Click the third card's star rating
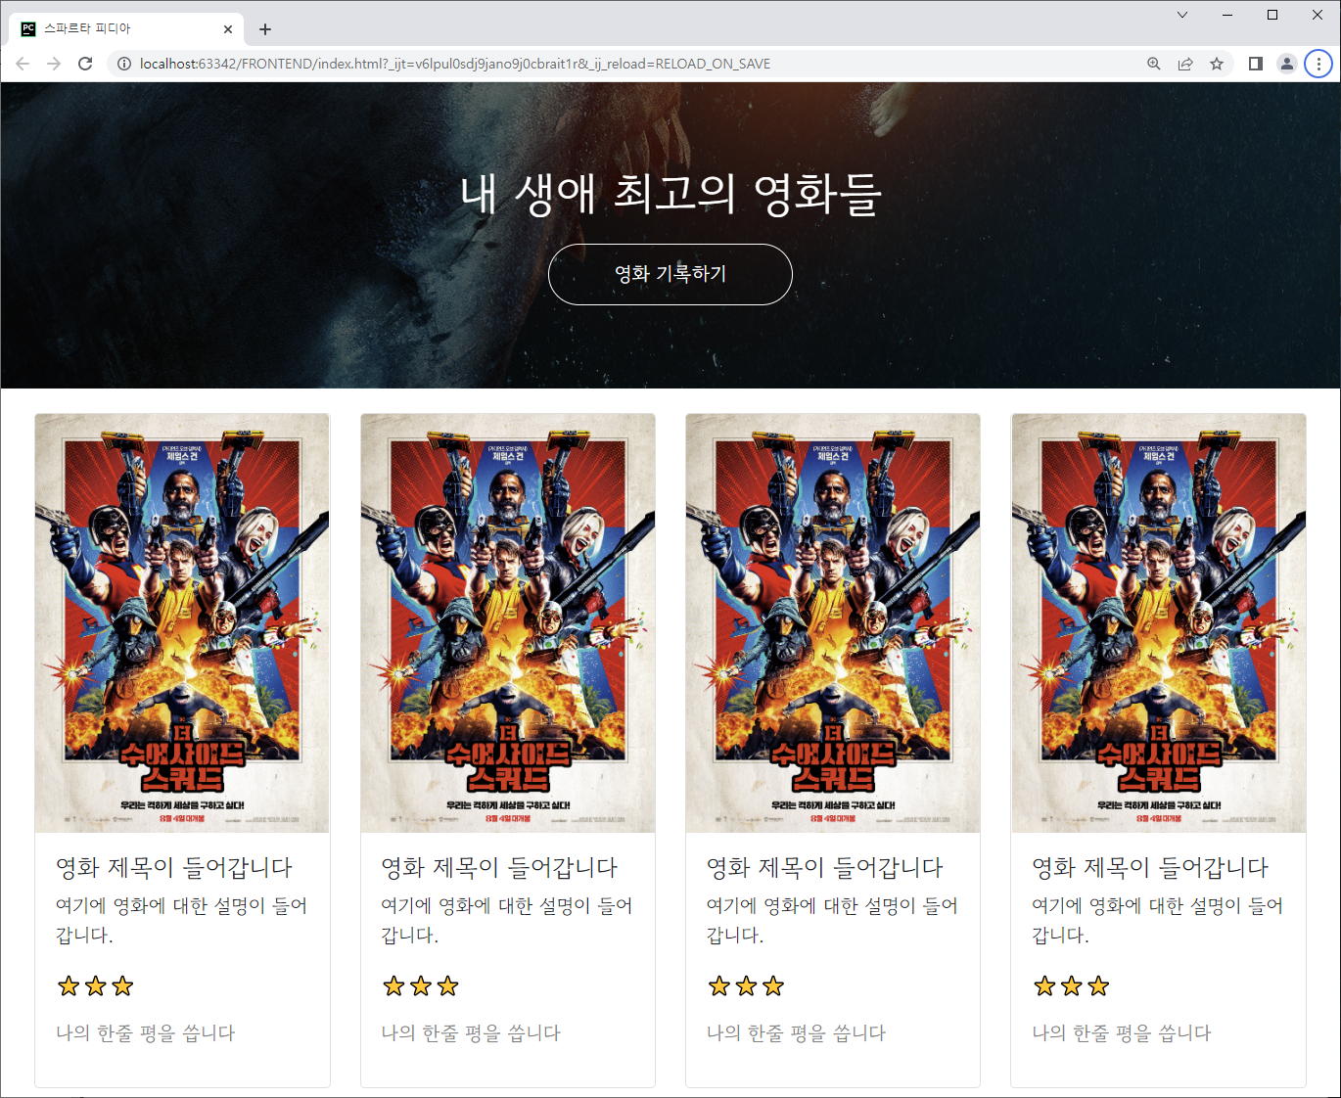The image size is (1341, 1098). click(x=746, y=985)
